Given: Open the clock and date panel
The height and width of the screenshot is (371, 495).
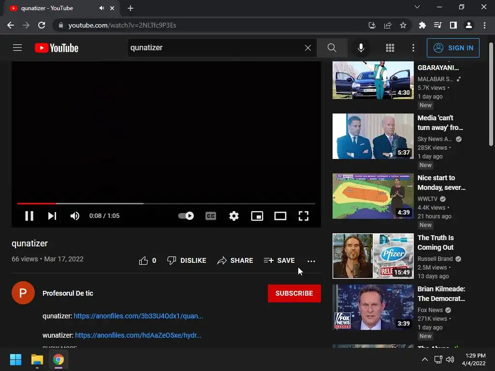Looking at the screenshot, I should click(x=474, y=359).
